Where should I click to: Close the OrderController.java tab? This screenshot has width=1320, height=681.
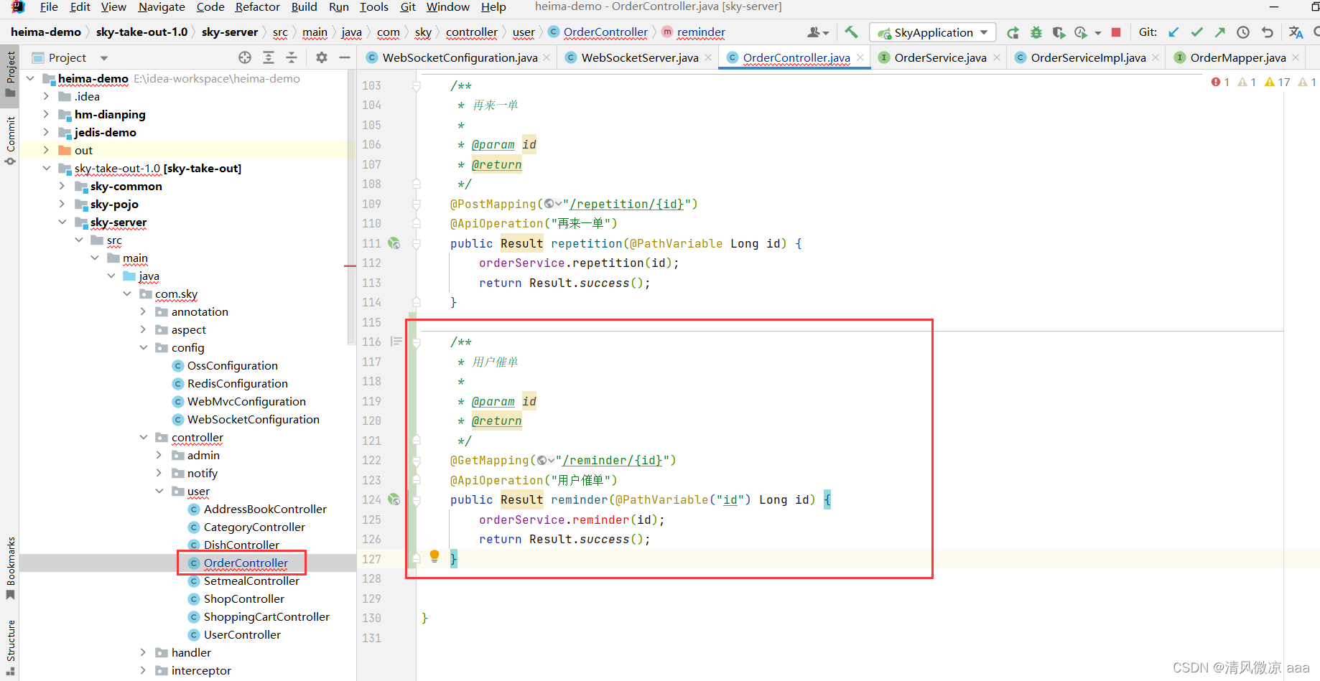pyautogui.click(x=860, y=57)
